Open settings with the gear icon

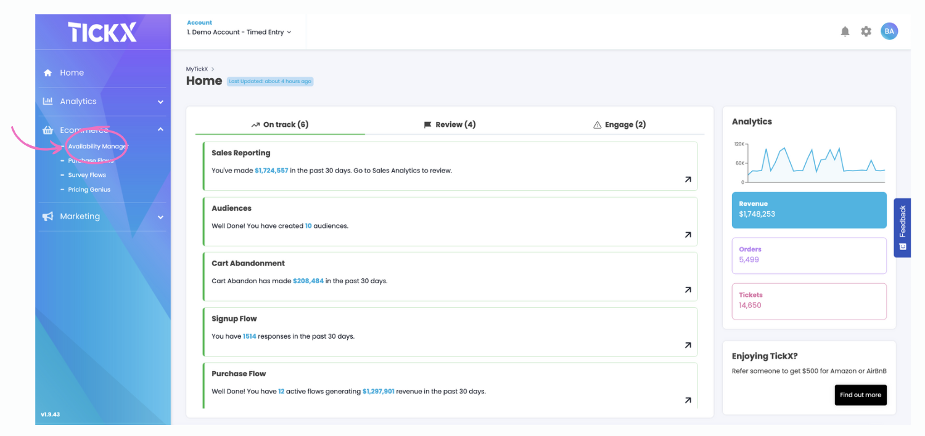(x=865, y=31)
